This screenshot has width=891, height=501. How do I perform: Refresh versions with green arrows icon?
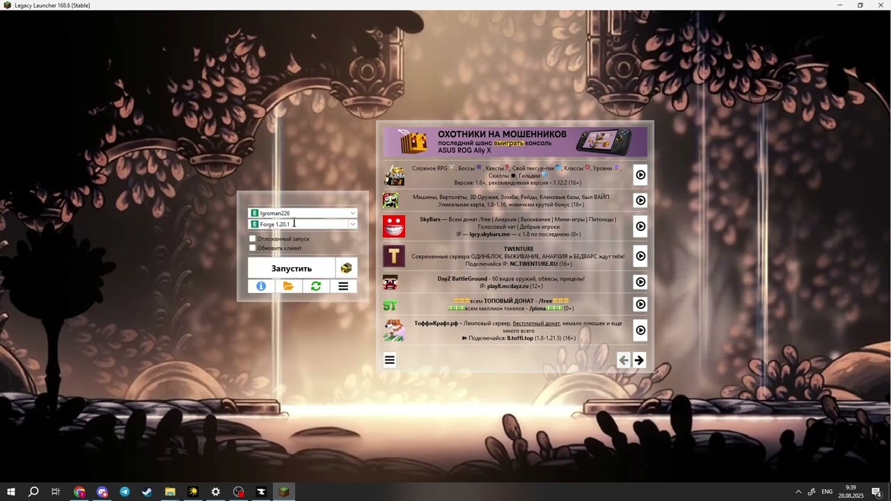[315, 286]
